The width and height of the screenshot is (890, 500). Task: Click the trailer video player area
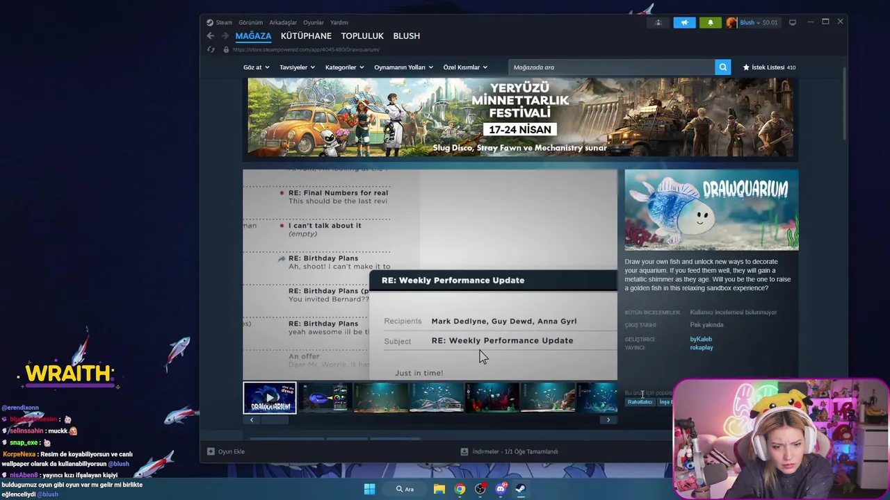pyautogui.click(x=430, y=274)
